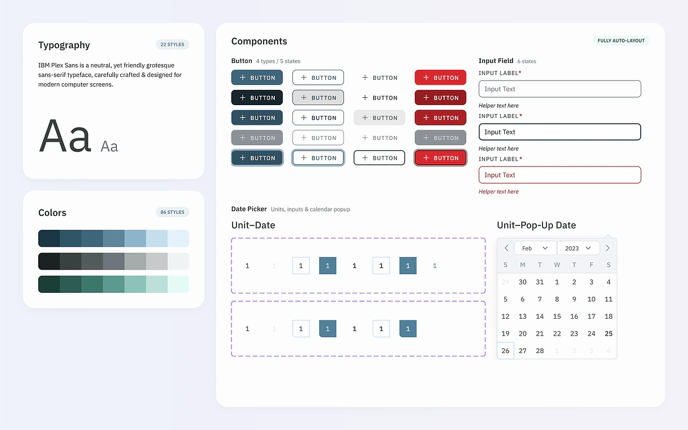Click the plus icon on the faded disabled outlined BUTTON
The width and height of the screenshot is (688, 430).
pyautogui.click(x=304, y=138)
